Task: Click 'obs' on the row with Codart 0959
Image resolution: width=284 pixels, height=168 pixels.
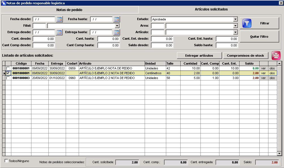Action: (272, 68)
